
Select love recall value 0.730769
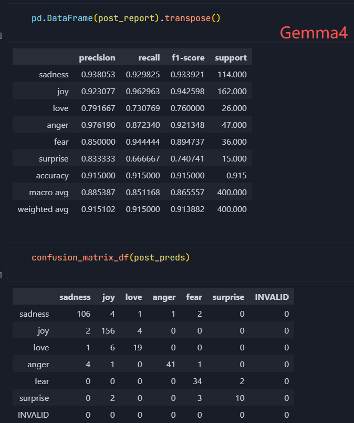[x=143, y=108]
